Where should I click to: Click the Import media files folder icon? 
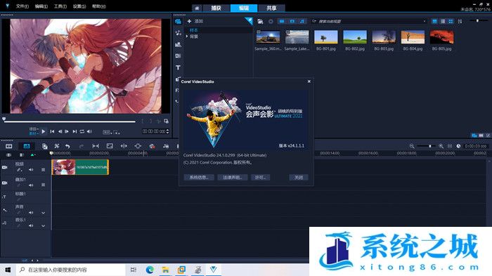click(260, 21)
